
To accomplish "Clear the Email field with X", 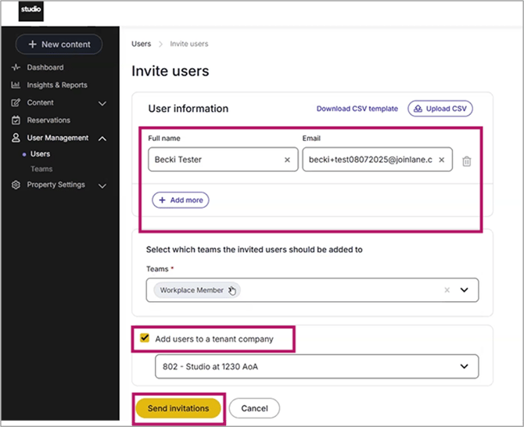I will [x=441, y=160].
